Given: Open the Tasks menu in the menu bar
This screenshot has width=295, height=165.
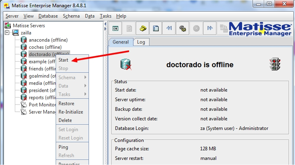Looking at the screenshot, I should (x=105, y=16).
